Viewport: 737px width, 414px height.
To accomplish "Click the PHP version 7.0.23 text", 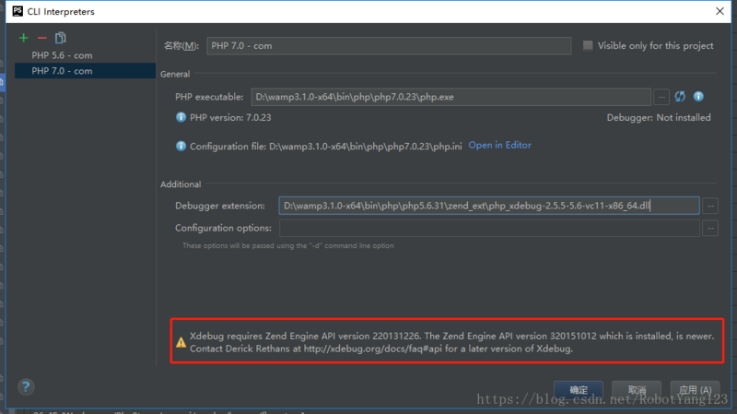I will [x=230, y=118].
